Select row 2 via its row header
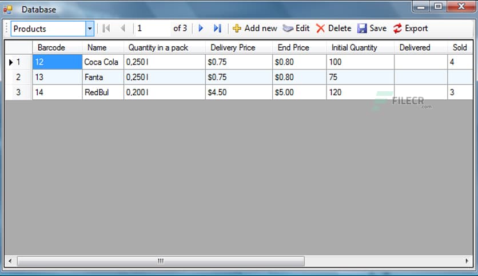 (x=19, y=77)
